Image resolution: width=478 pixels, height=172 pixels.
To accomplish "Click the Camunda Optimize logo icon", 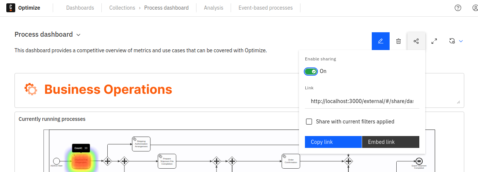I will 11,8.
